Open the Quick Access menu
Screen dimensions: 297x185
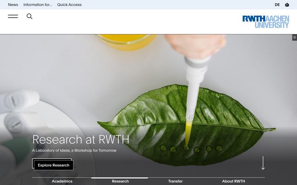[x=69, y=5]
